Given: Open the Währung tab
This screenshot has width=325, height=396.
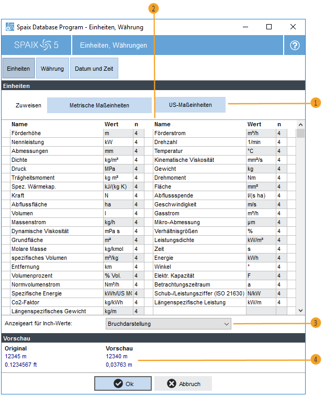Looking at the screenshot, I should click(52, 68).
